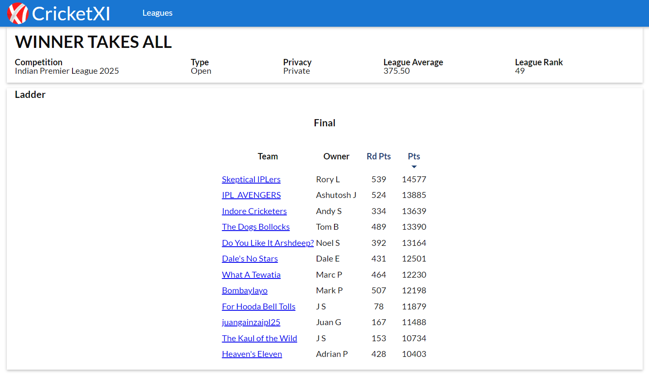The height and width of the screenshot is (376, 649).
Task: Select owner name Marc P
Action: click(x=329, y=275)
